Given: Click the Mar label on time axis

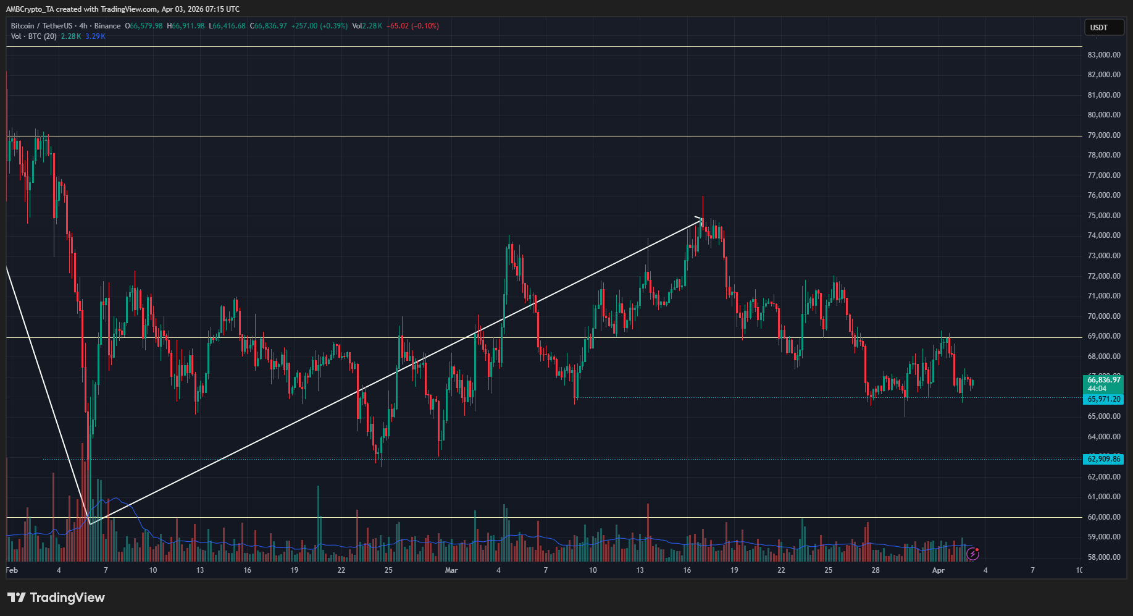Looking at the screenshot, I should pyautogui.click(x=451, y=570).
